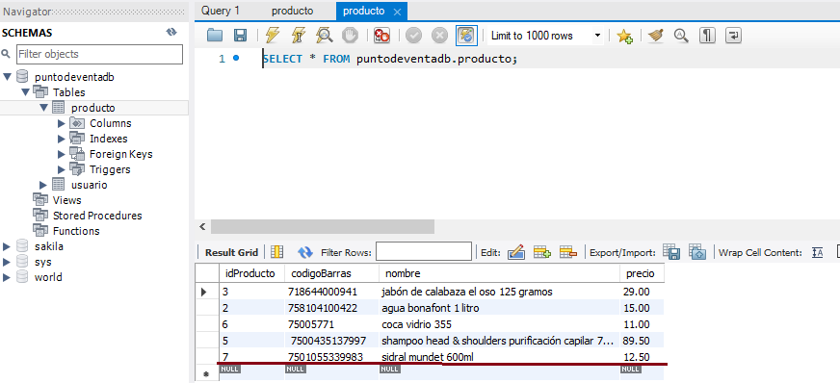840x383 pixels.
Task: Select cell sidral mundet 600ml
Action: click(x=499, y=357)
